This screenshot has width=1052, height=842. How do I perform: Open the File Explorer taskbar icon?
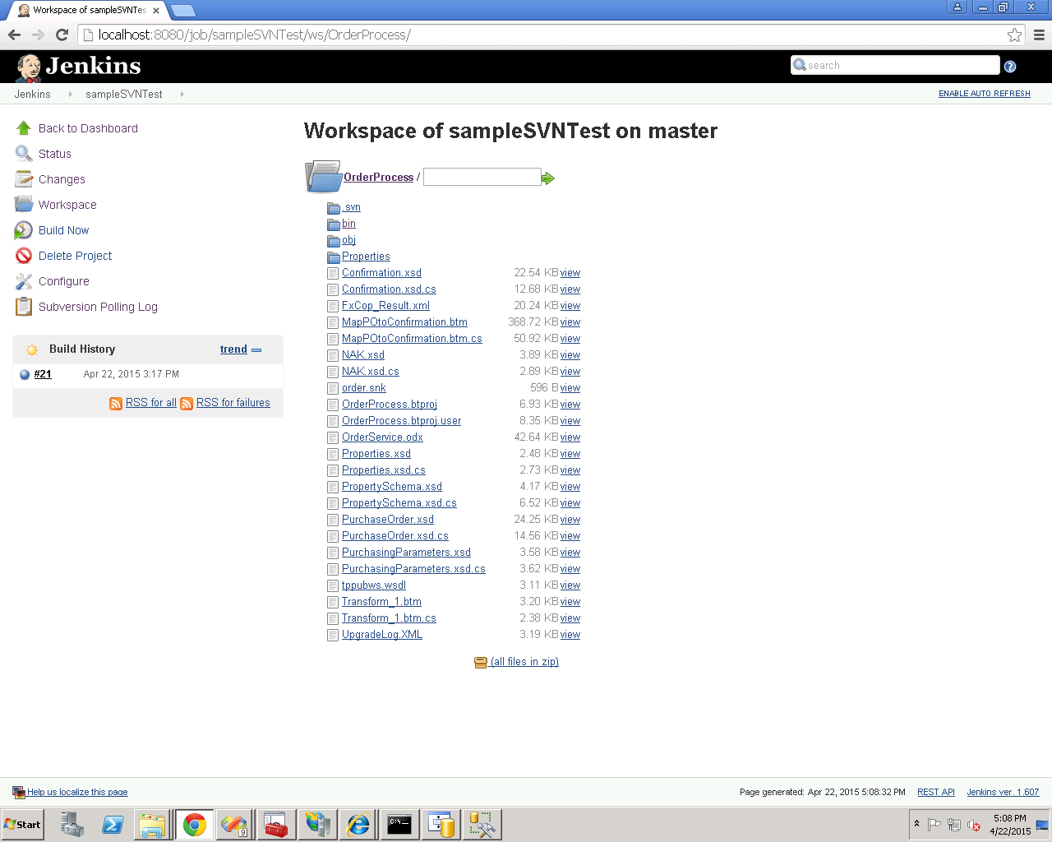[x=153, y=825]
